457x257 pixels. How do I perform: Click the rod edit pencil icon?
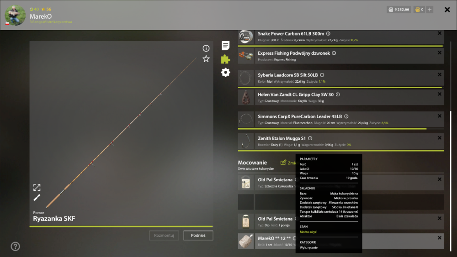(37, 198)
